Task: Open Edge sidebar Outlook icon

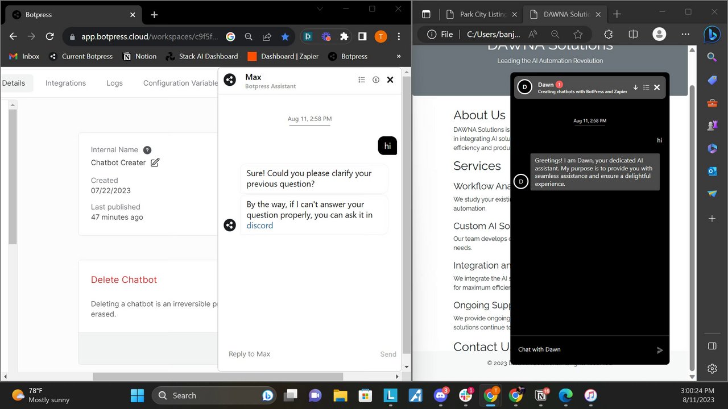Action: pyautogui.click(x=712, y=171)
